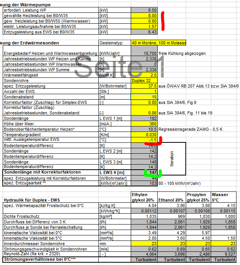The image size is (240, 265).
Task: Click the Sondenrohre cell Duplex 32
Action: click(144, 81)
